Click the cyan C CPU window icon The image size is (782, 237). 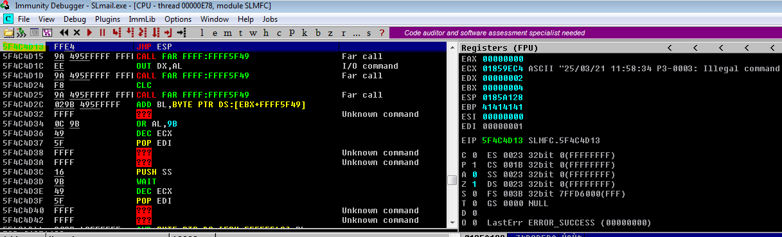[8, 19]
